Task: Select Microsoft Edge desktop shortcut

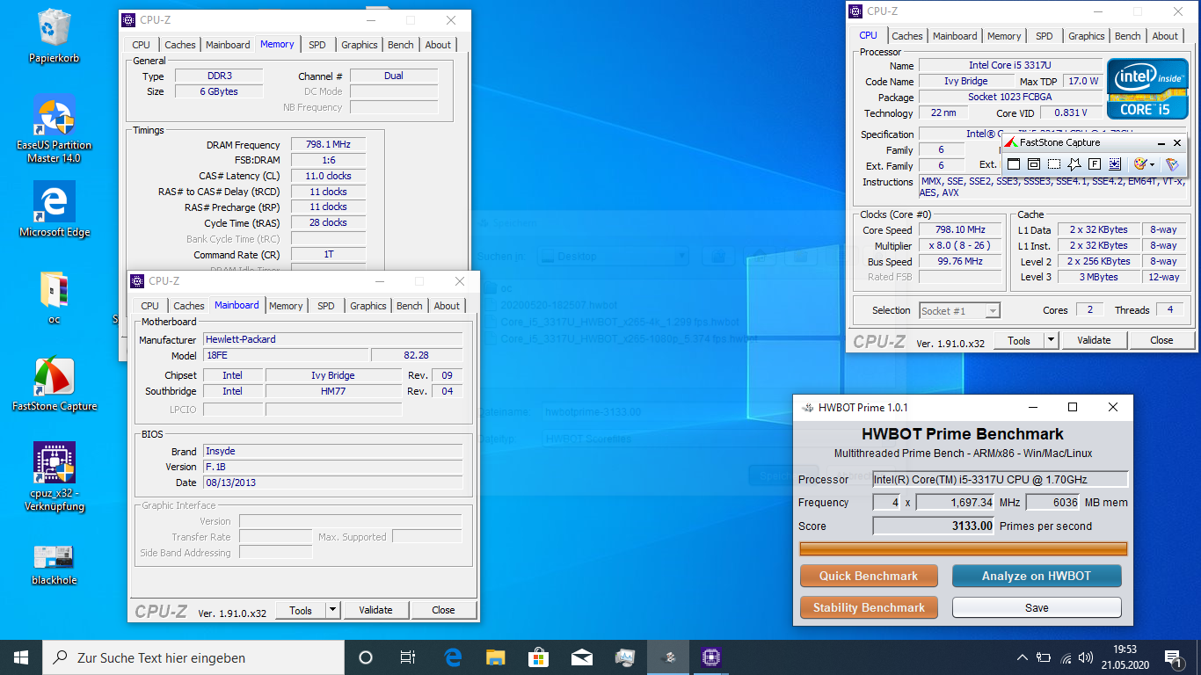Action: pos(54,210)
